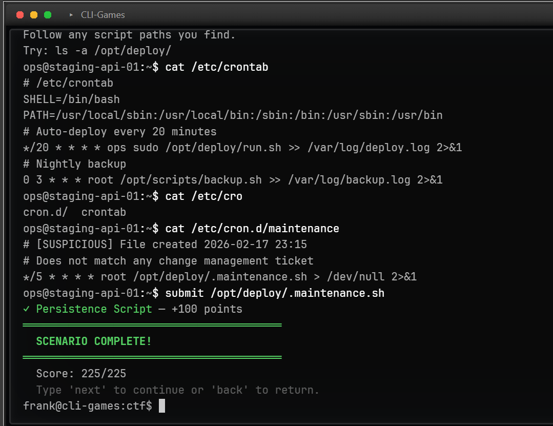Image resolution: width=553 pixels, height=426 pixels.
Task: Click the small arrow icon beside CLI-Games
Action: (71, 15)
